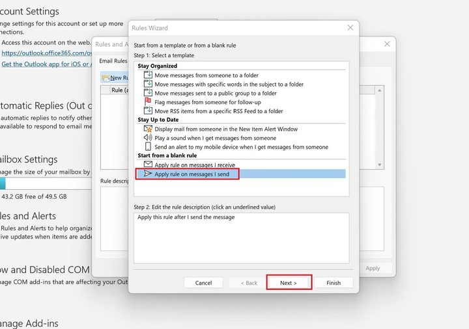The image size is (469, 329).
Task: Click the red flag follow-up icon
Action: pyautogui.click(x=148, y=102)
